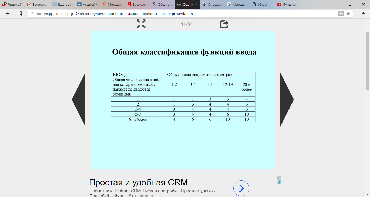
Task: Open the ad info icon
Action: point(279,182)
